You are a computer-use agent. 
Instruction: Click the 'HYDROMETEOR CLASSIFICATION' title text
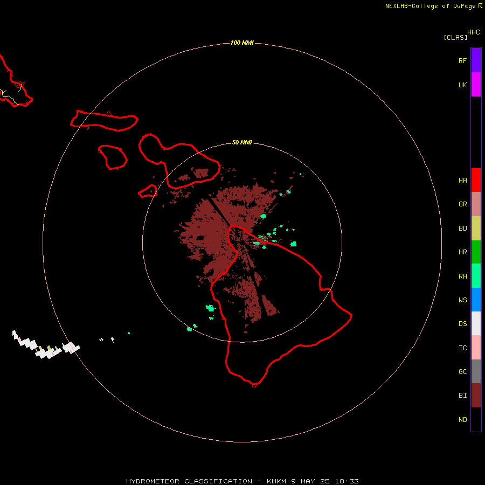(189, 481)
